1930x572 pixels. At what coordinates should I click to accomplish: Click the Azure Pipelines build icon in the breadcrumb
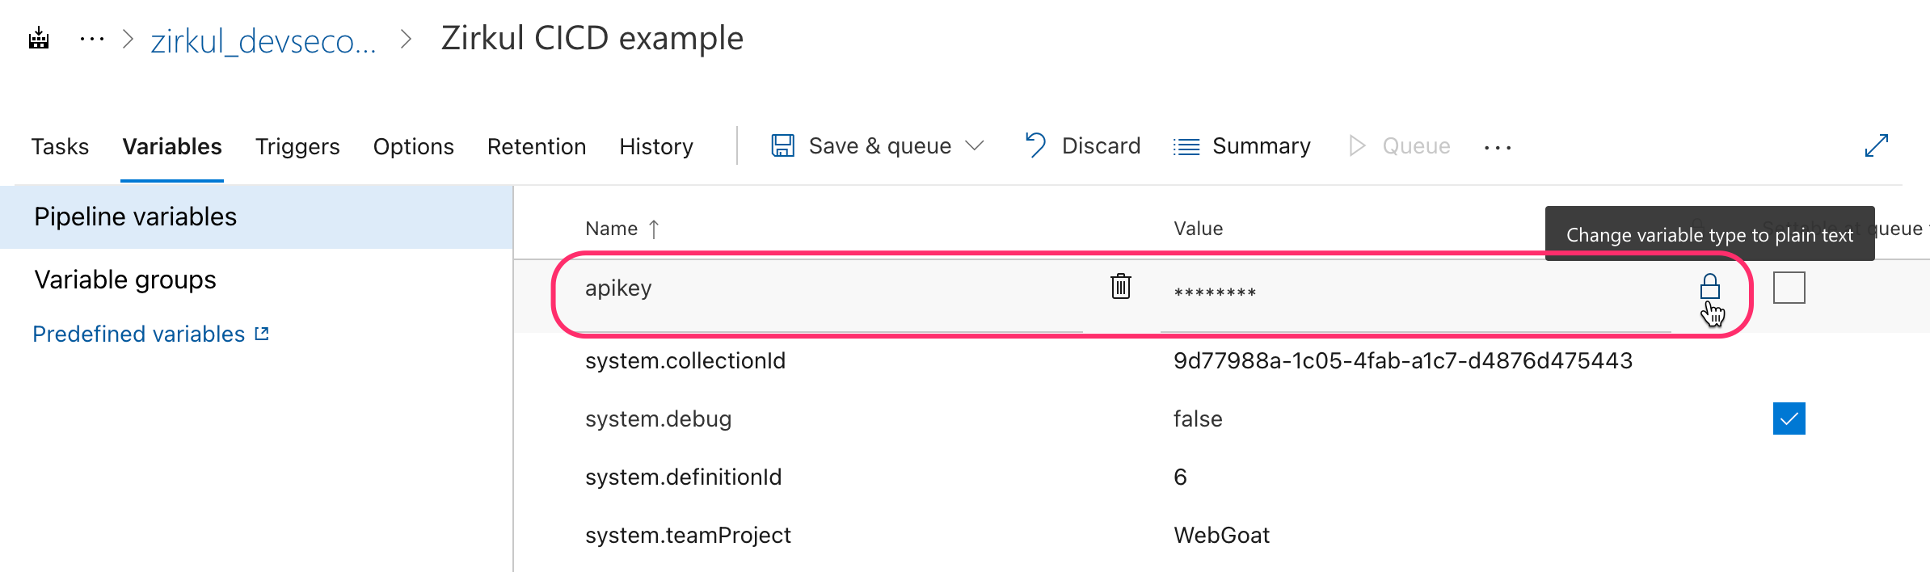(x=39, y=38)
